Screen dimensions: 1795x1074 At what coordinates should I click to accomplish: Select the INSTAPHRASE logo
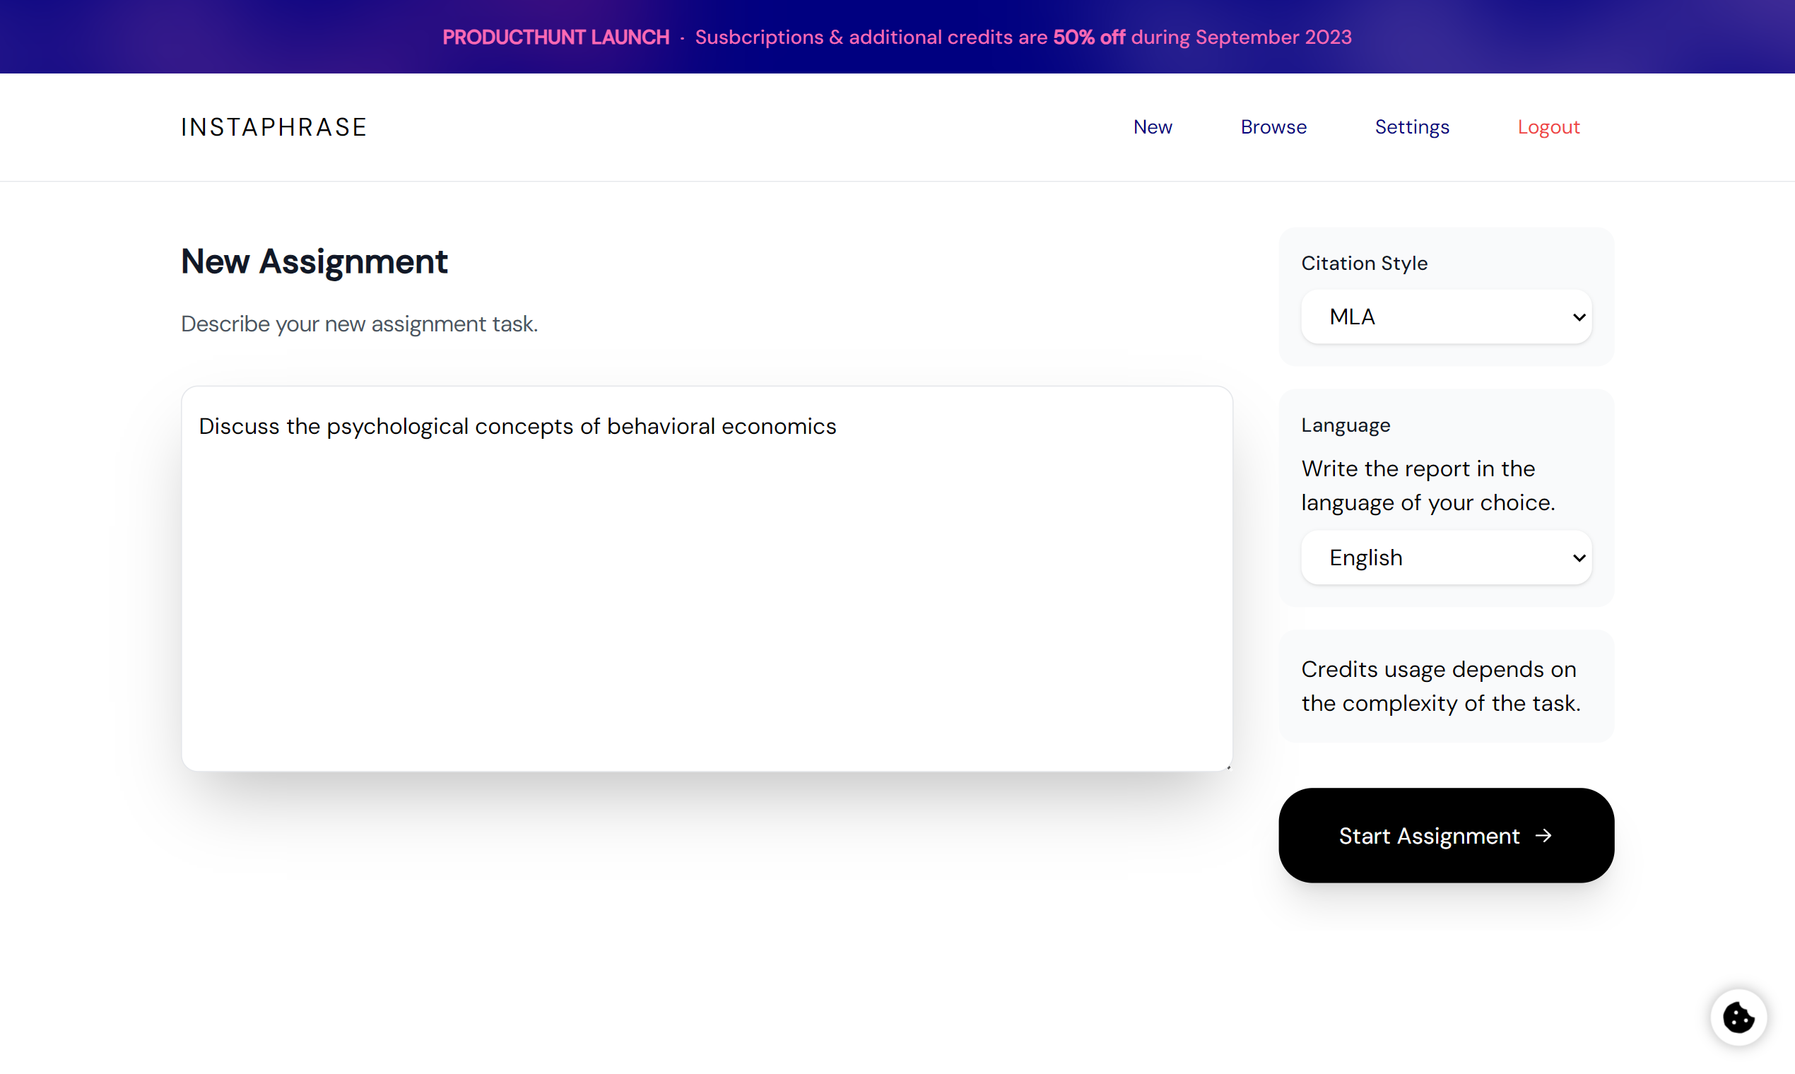pos(273,126)
